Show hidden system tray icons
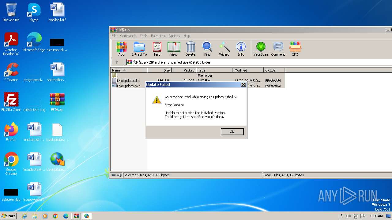 coord(342,216)
